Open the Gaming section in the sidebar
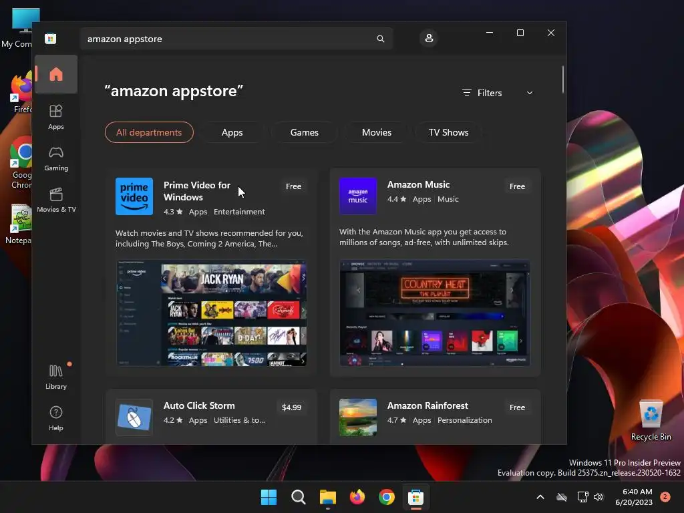This screenshot has height=513, width=684. 56,159
